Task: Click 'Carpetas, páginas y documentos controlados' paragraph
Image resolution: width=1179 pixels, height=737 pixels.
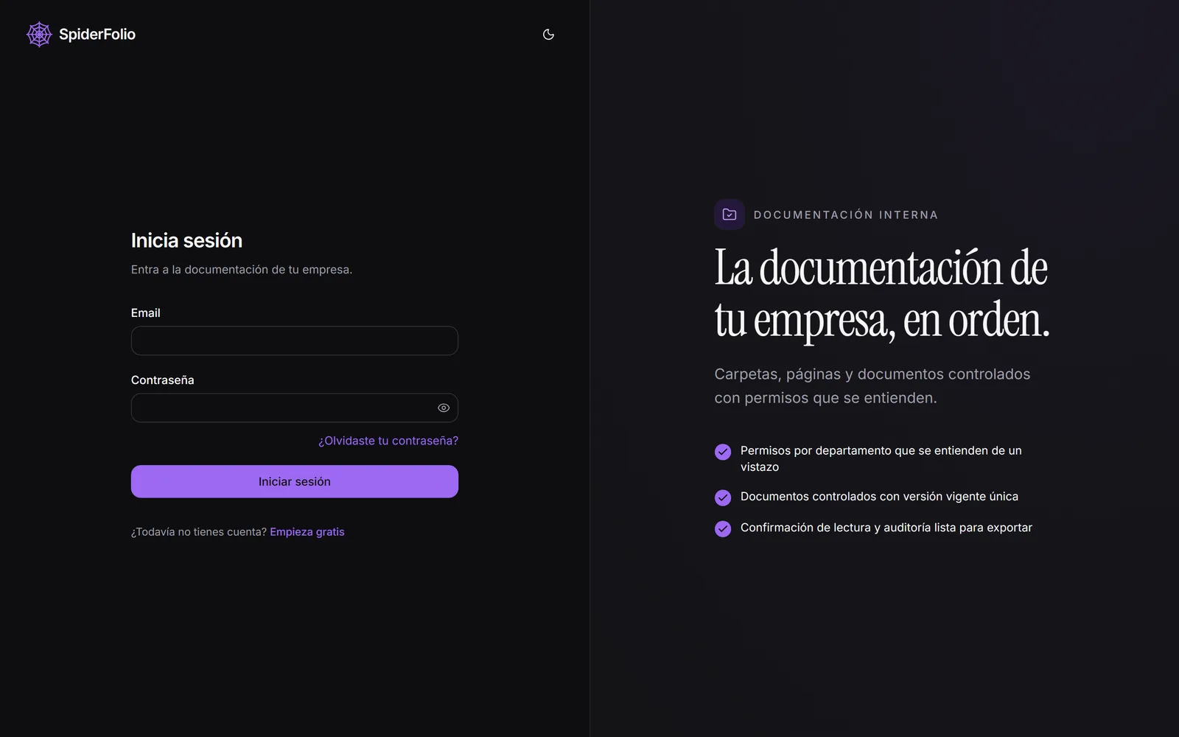Action: click(872, 385)
